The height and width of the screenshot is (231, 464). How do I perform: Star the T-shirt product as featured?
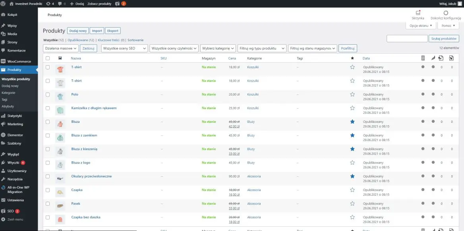click(352, 67)
